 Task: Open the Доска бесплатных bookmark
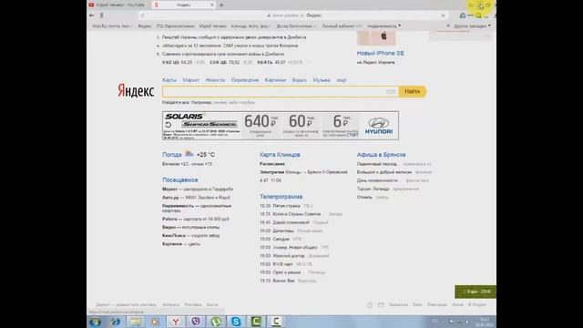[x=295, y=26]
